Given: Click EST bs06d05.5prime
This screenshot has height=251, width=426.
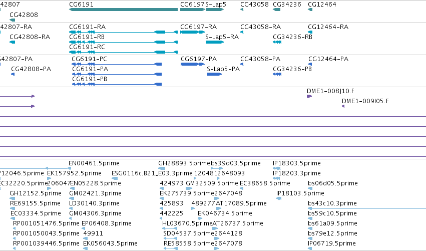Looking at the screenshot, I should [333, 183].
